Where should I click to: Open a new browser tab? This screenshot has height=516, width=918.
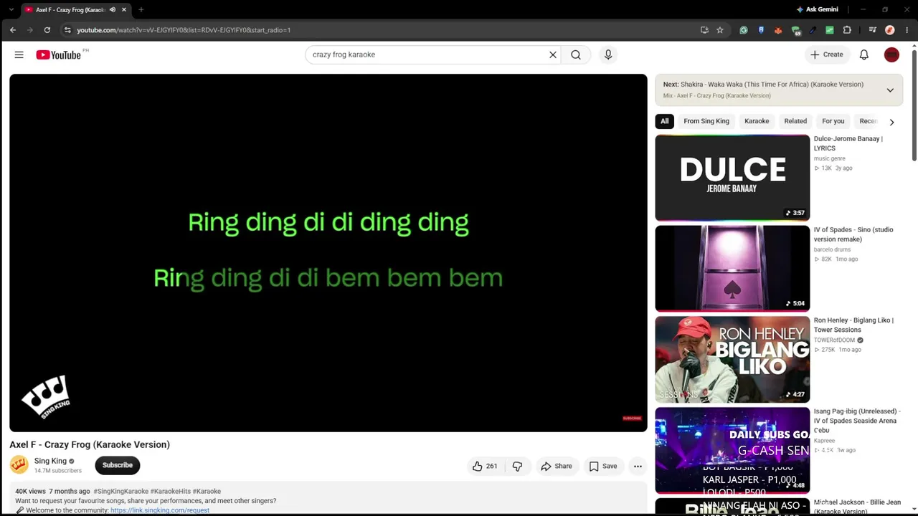[141, 9]
